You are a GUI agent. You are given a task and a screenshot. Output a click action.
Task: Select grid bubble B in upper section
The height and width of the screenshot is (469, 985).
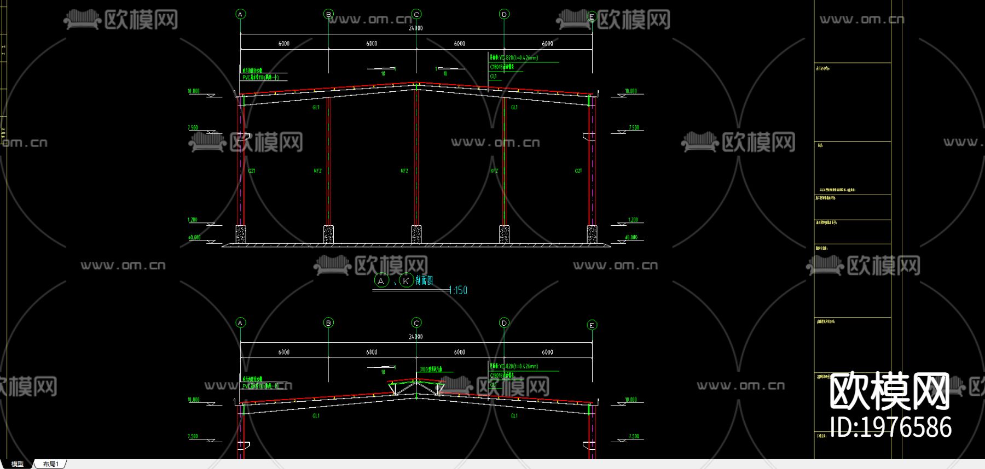coord(328,14)
